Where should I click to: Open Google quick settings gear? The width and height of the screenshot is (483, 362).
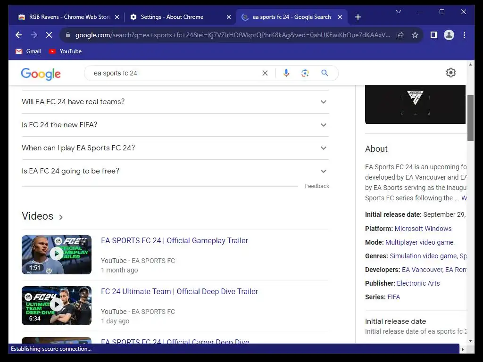[450, 73]
